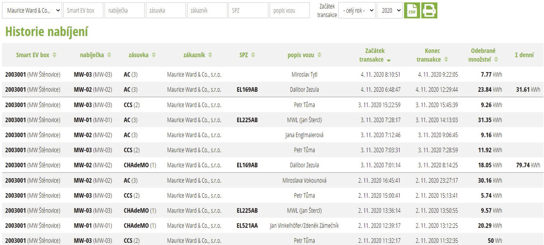Viewport: 544px width, 245px height.
Task: Open the celý rok period dropdown
Action: click(x=357, y=10)
